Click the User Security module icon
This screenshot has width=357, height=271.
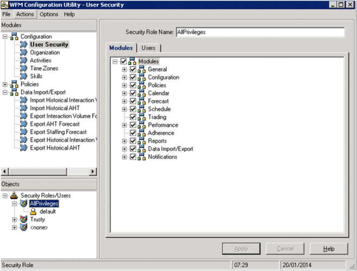click(x=24, y=45)
